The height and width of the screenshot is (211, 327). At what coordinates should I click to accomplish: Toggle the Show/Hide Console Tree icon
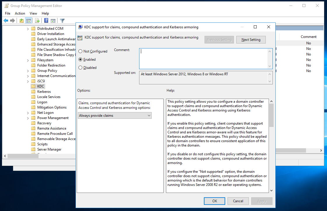point(28,20)
